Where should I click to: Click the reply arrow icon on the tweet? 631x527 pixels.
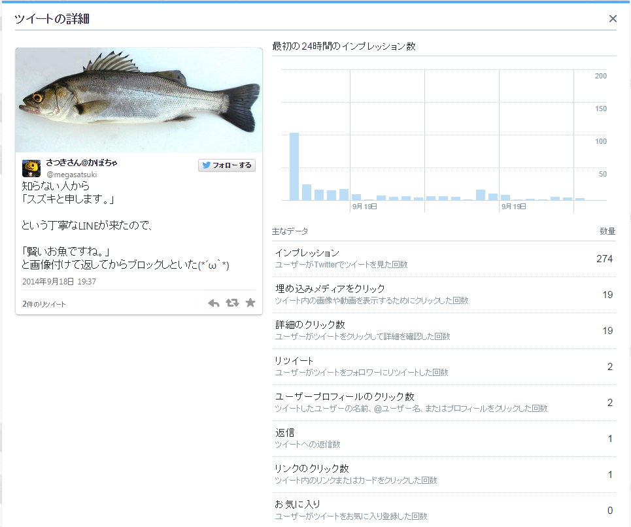214,303
